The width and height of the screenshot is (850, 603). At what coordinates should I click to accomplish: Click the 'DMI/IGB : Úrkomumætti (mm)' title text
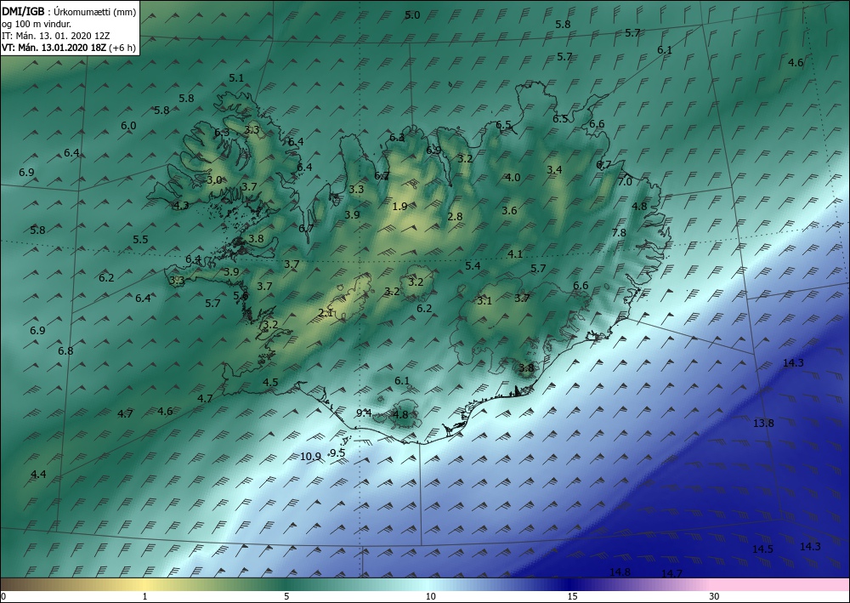coord(69,12)
